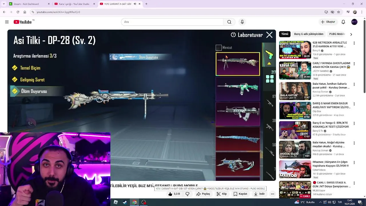Click the Paylaş share button
This screenshot has height=206, width=366.
pyautogui.click(x=203, y=194)
